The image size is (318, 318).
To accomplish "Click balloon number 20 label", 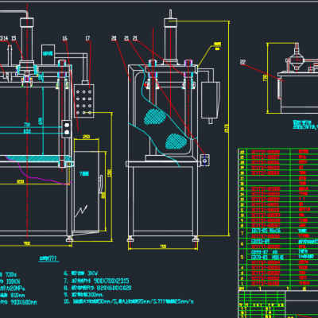I will [114, 38].
